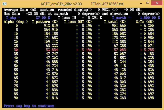164x110 pixels.
Task: Select T_total value 46.303
Action: click(120, 82)
